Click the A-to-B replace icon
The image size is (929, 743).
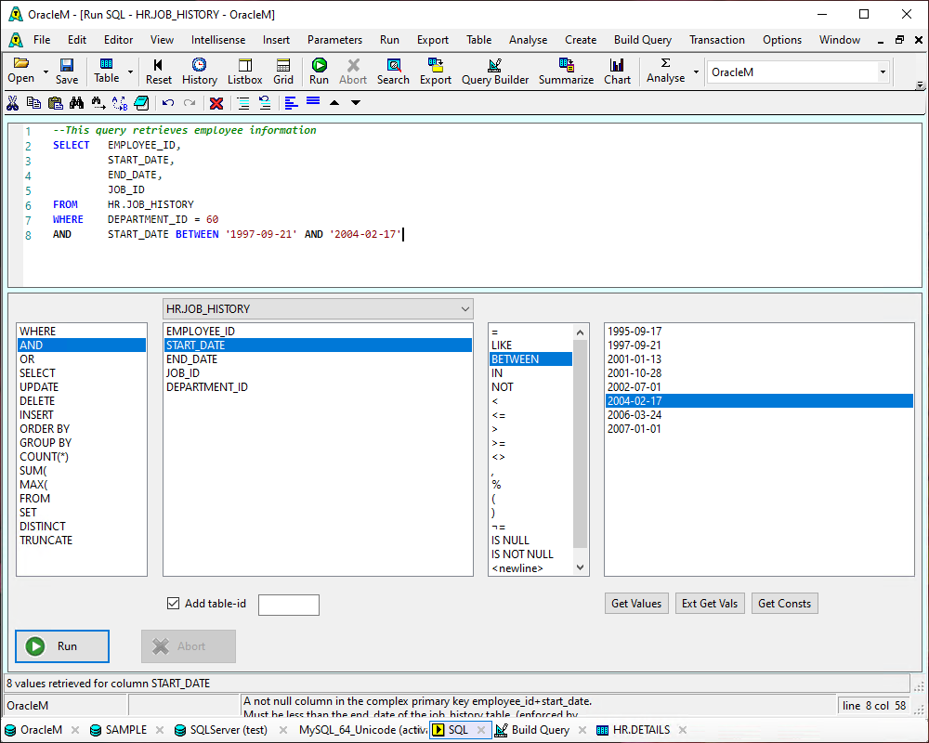pos(120,103)
